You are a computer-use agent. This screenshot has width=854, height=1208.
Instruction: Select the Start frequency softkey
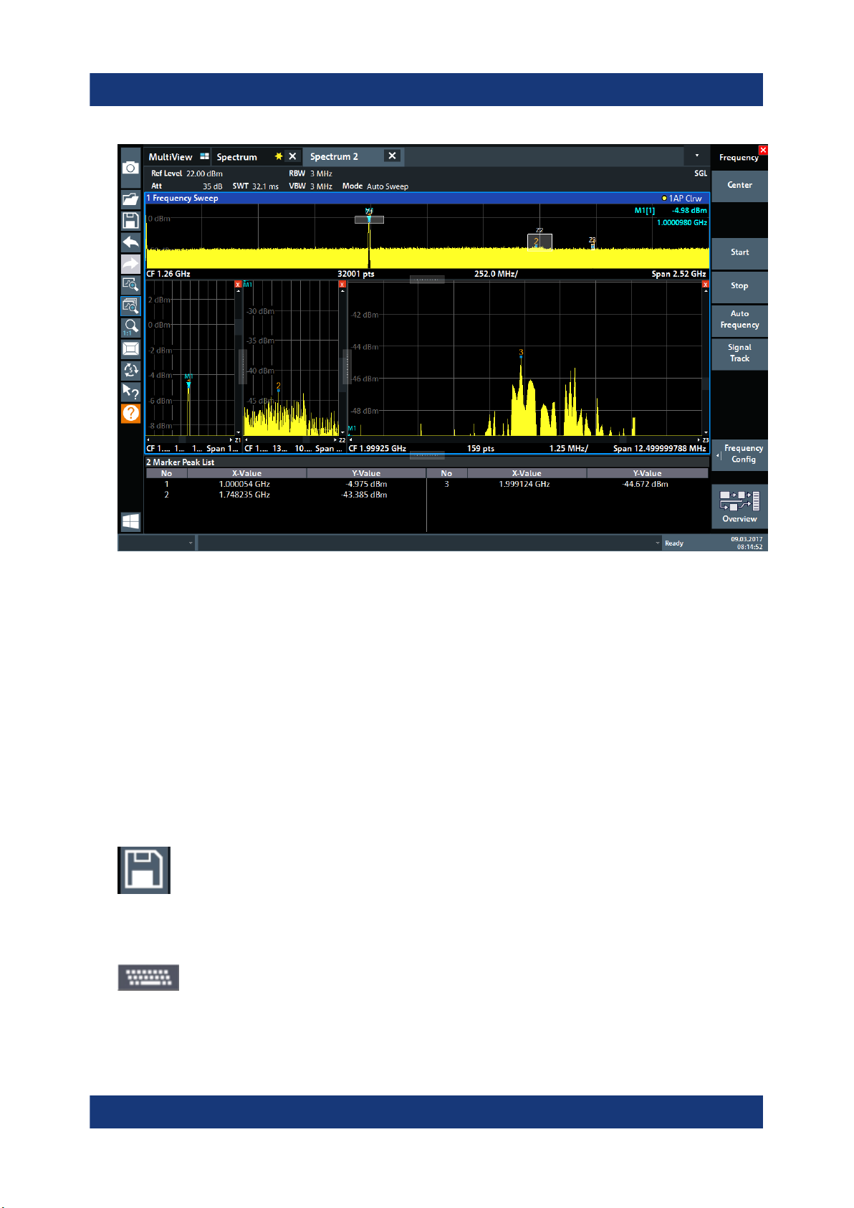click(739, 252)
